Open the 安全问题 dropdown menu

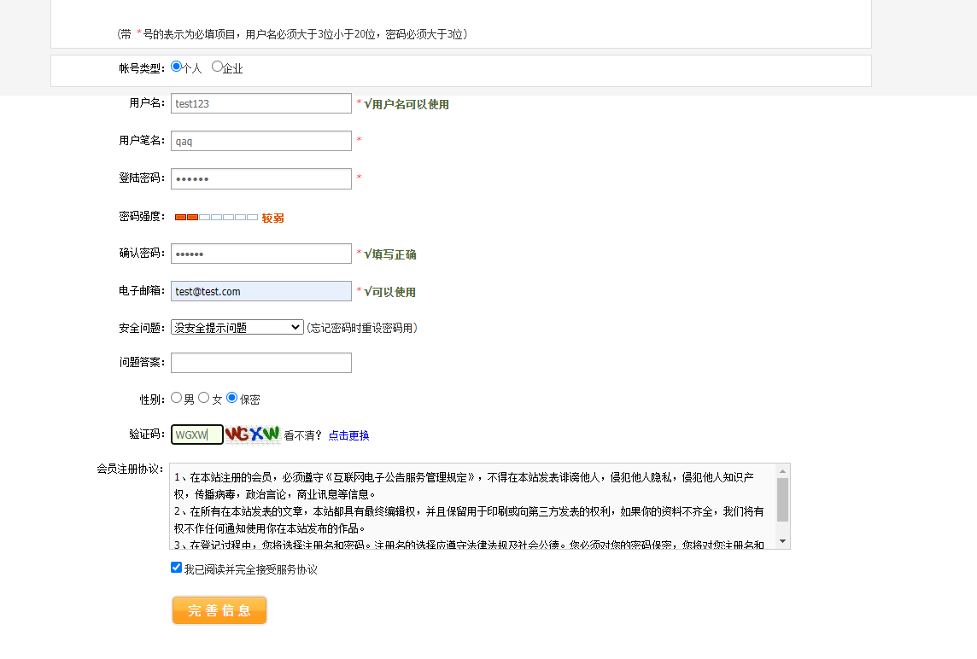237,327
